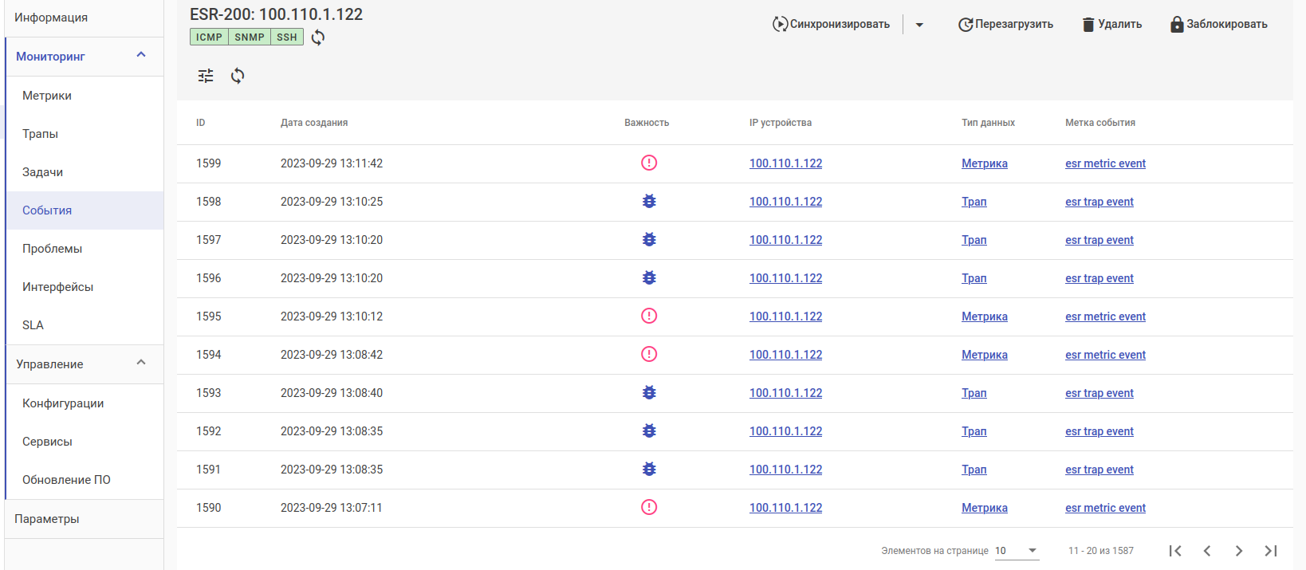
Task: Refresh device status next to SSH badge
Action: point(318,37)
